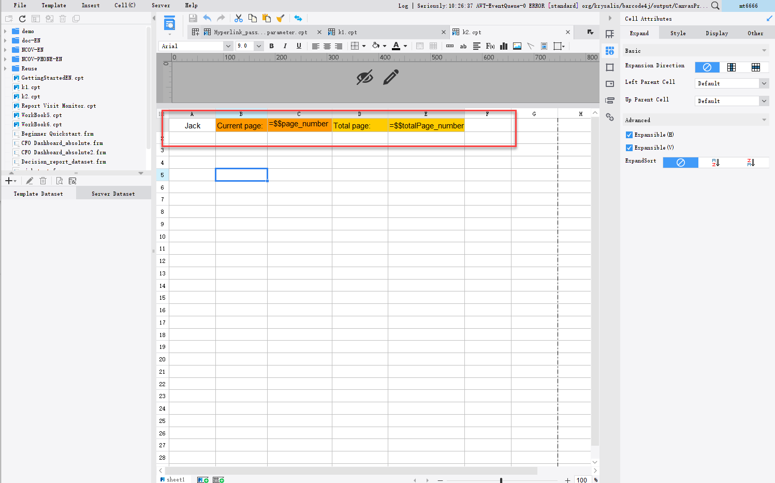This screenshot has width=775, height=483.
Task: Insert an image via the toolbar
Action: tap(517, 46)
